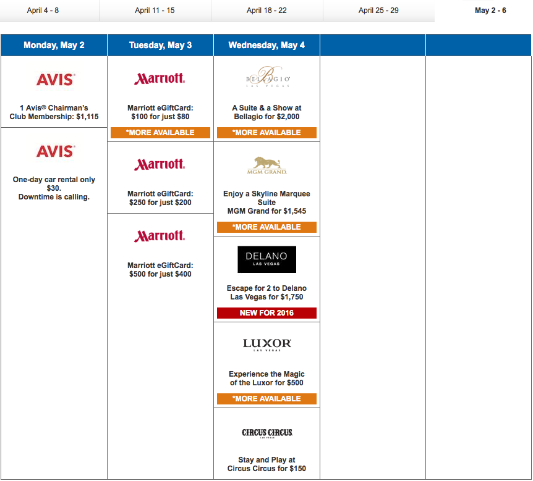Open the April 11 - 15 tab

click(x=155, y=10)
